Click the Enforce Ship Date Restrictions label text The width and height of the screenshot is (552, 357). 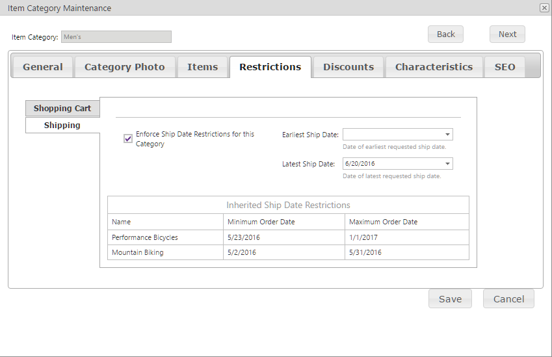coord(194,139)
